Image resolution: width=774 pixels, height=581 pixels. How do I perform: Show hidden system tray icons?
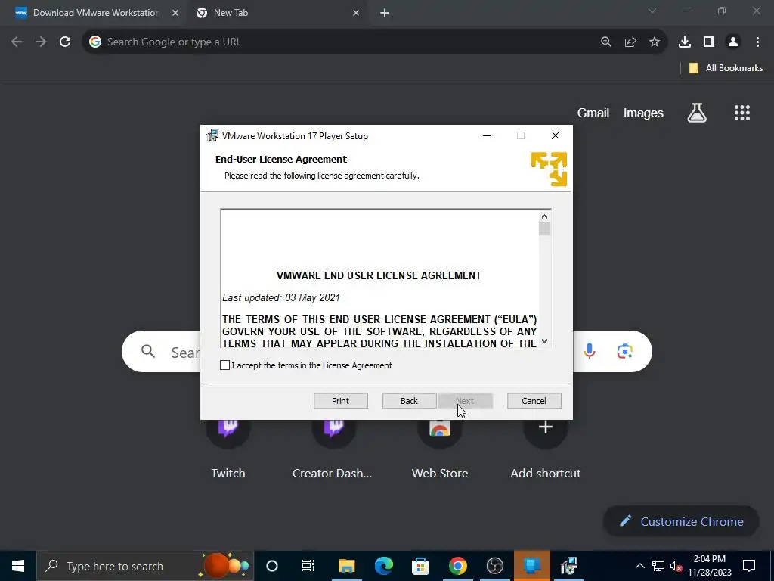[x=639, y=566]
